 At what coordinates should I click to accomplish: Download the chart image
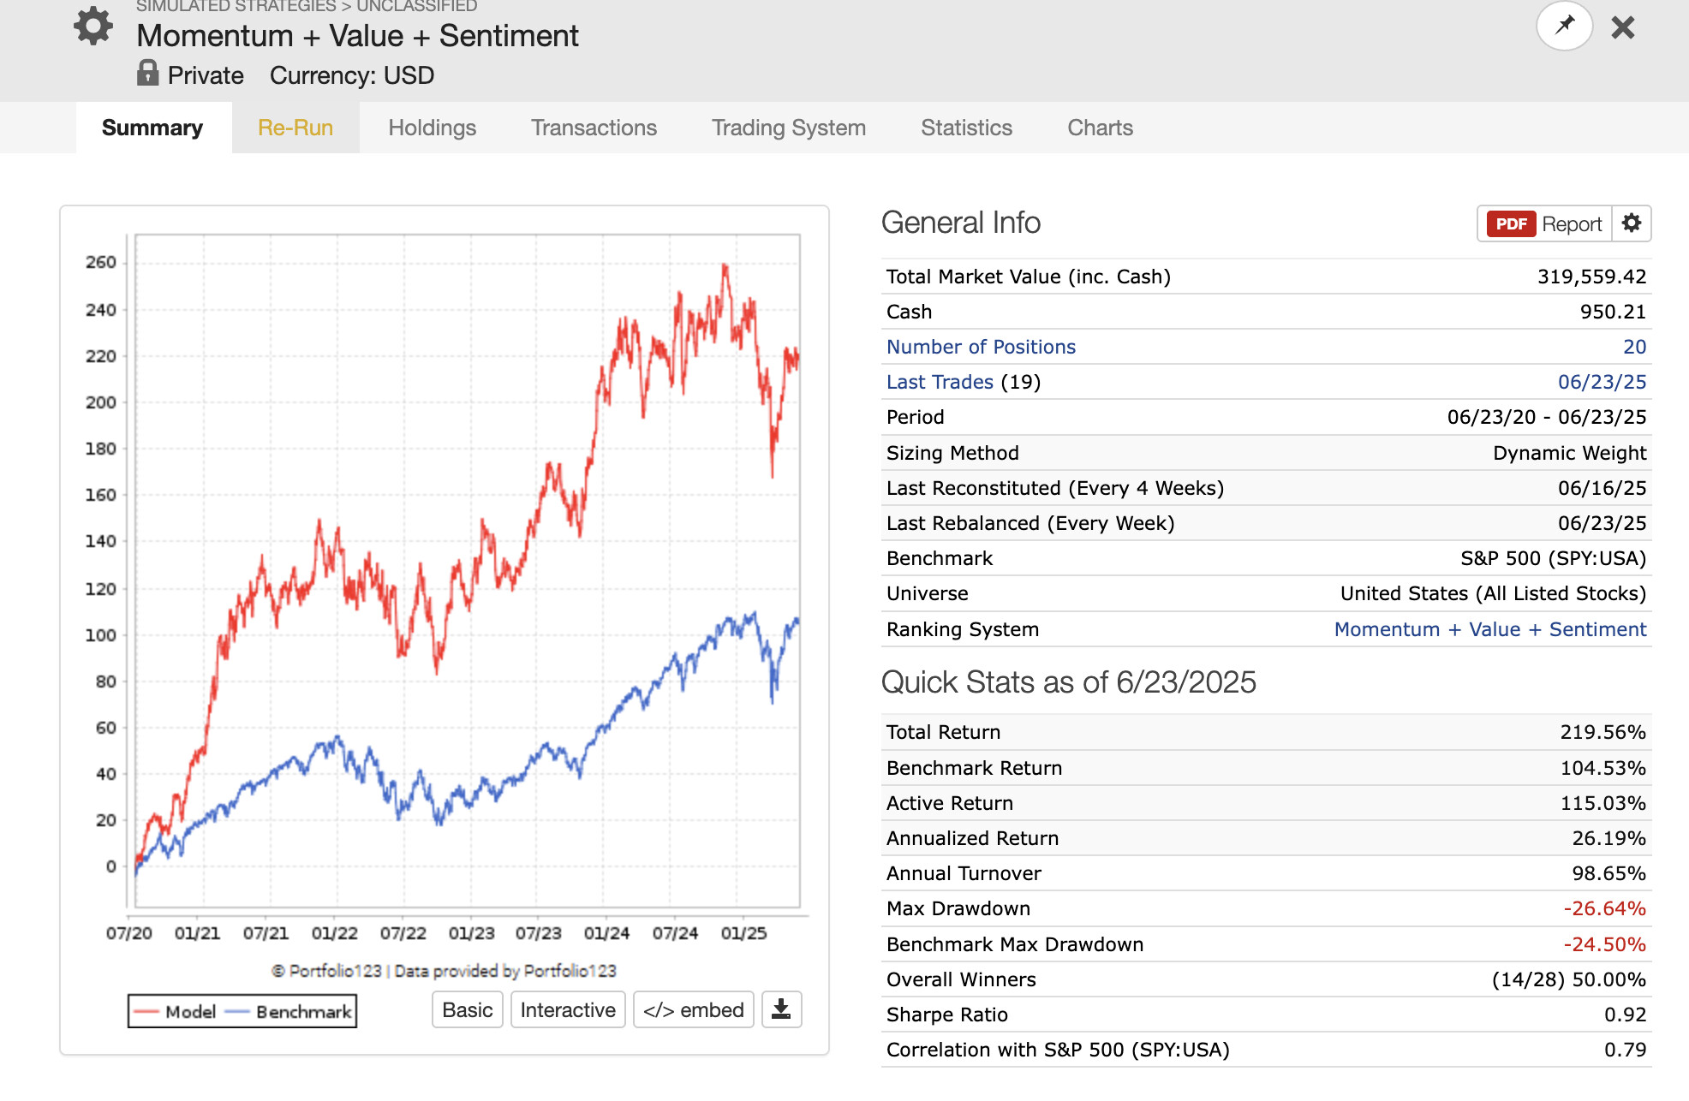coord(781,1009)
